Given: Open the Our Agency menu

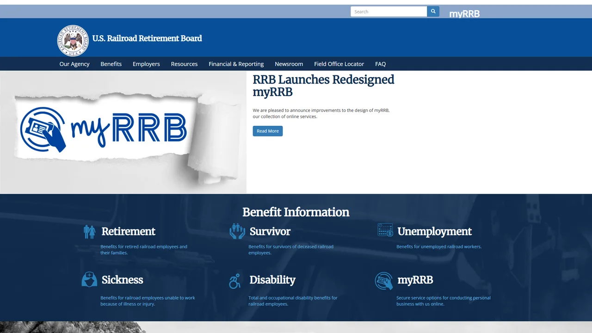Looking at the screenshot, I should pyautogui.click(x=74, y=64).
